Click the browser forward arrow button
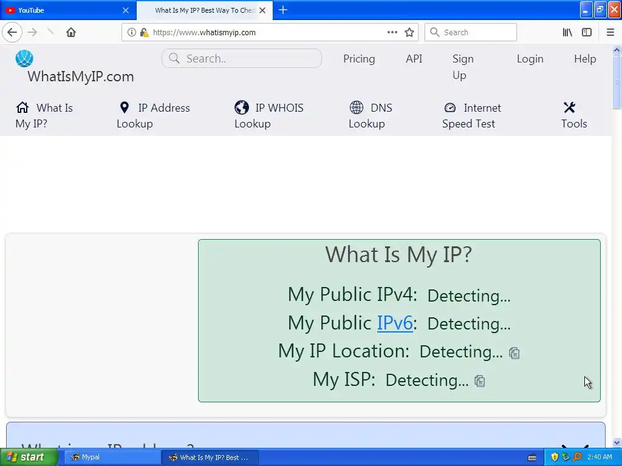The height and width of the screenshot is (466, 622). point(32,32)
